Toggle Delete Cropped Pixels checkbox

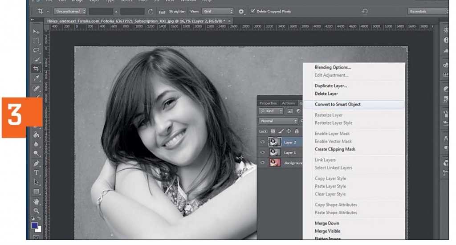point(253,11)
